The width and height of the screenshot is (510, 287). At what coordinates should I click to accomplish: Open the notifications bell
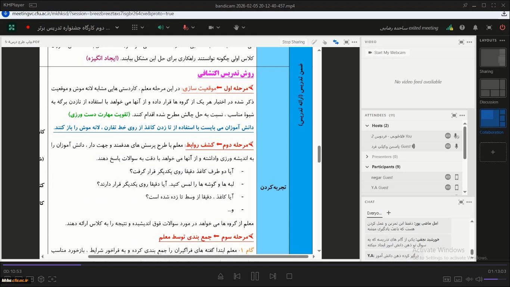(475, 28)
